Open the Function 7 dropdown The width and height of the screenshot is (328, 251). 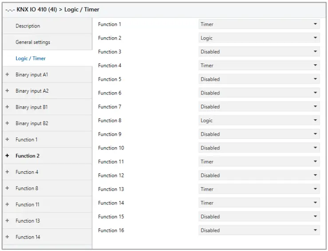pyautogui.click(x=259, y=106)
